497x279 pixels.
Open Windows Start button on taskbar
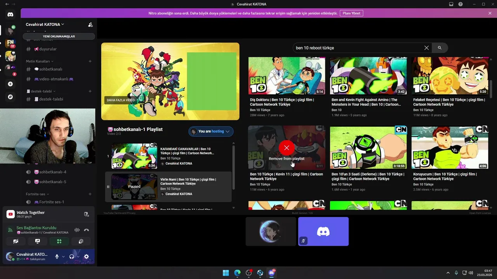(x=226, y=273)
